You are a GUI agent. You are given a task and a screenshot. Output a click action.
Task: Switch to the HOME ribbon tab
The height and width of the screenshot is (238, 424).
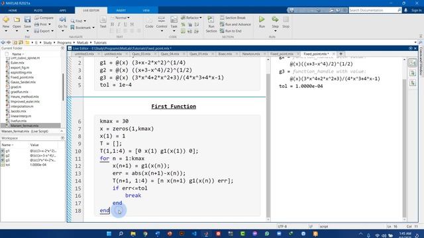13,11
